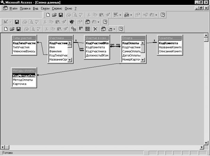
Task: Click horizontal scroll-left arrow at bottom
Action: [2, 147]
